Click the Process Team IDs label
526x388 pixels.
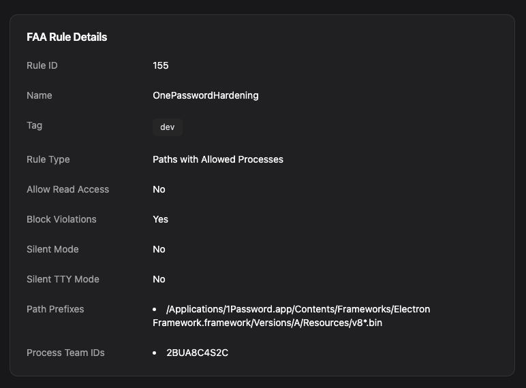tap(65, 353)
